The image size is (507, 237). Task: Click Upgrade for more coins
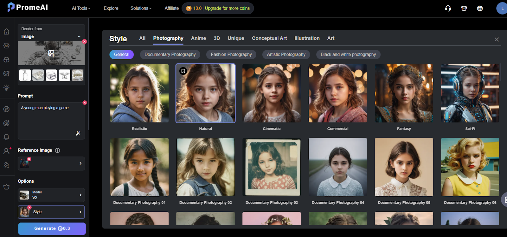227,8
